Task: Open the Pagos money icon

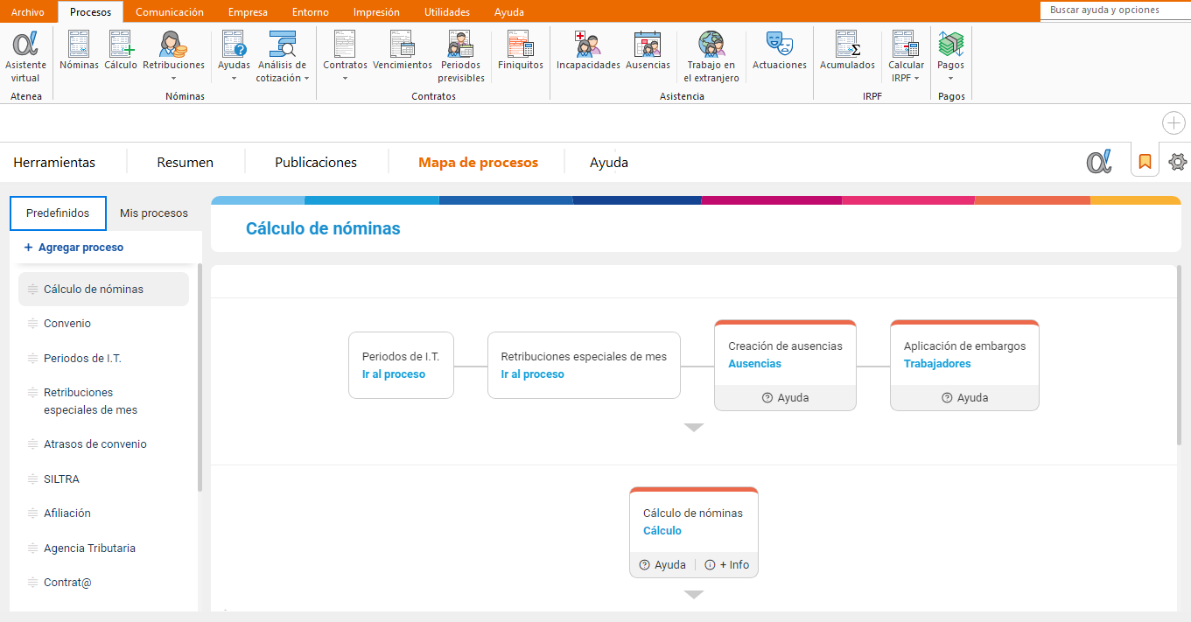Action: 950,44
